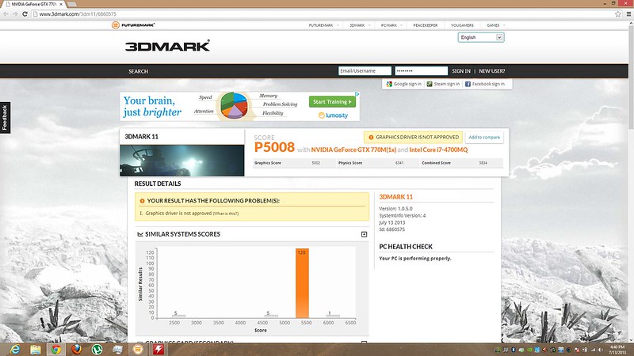Screen dimensions: 634x356
Task: Click the Version: 1.0.5.0 text
Action: click(395, 209)
